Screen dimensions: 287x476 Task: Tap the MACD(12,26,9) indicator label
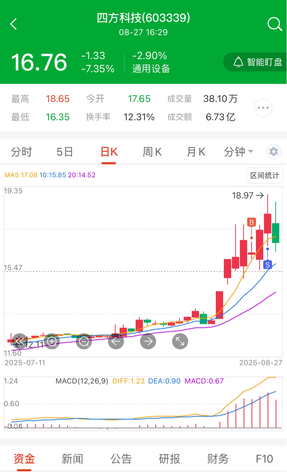pos(82,381)
